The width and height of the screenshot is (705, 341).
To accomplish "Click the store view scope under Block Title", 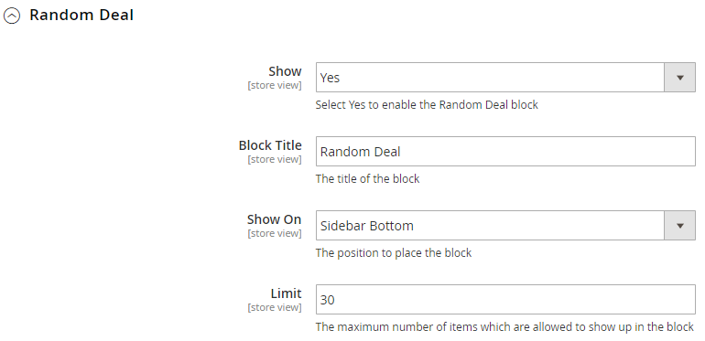I will (275, 159).
